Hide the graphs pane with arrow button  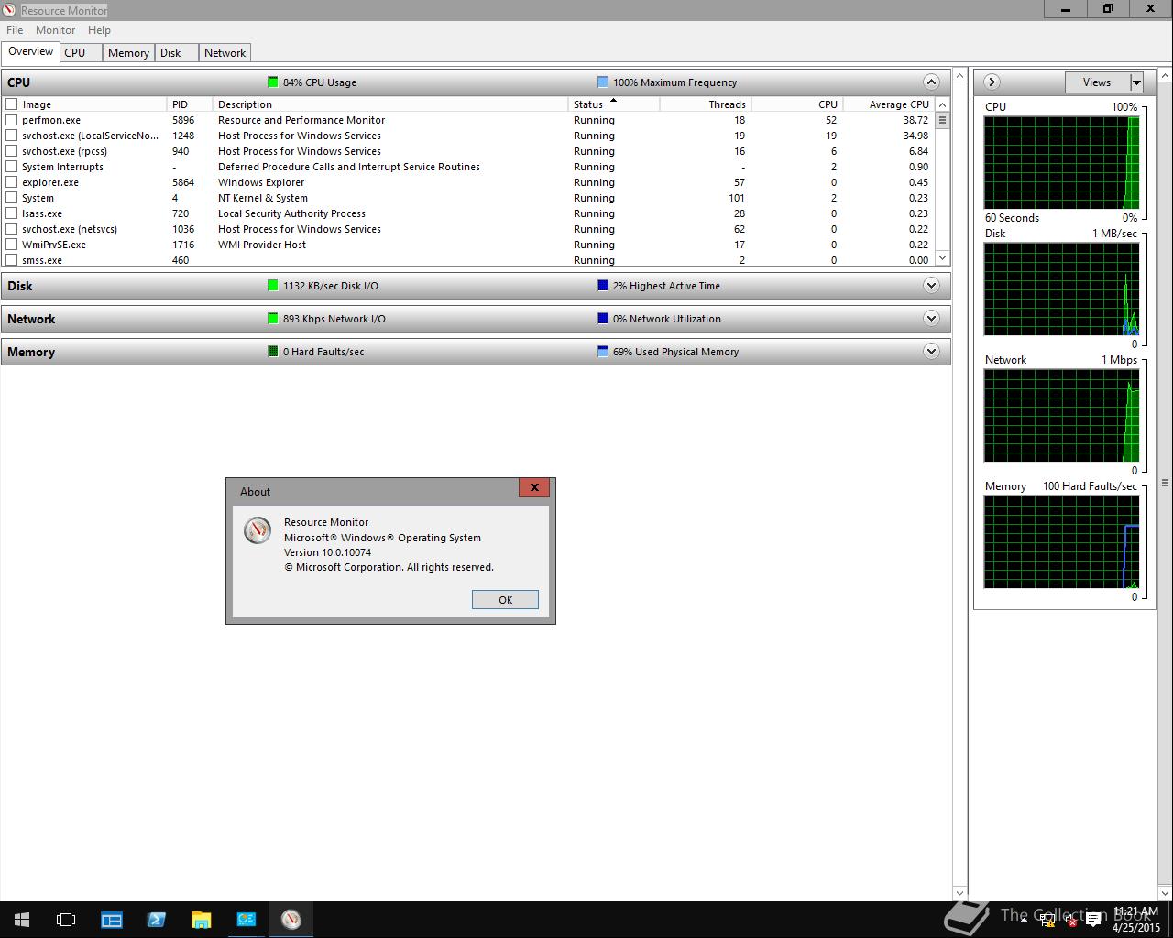tap(992, 82)
